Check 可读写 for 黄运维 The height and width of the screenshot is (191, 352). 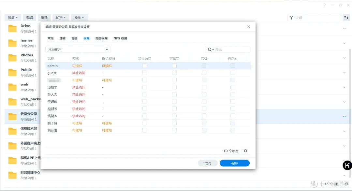[174, 130]
